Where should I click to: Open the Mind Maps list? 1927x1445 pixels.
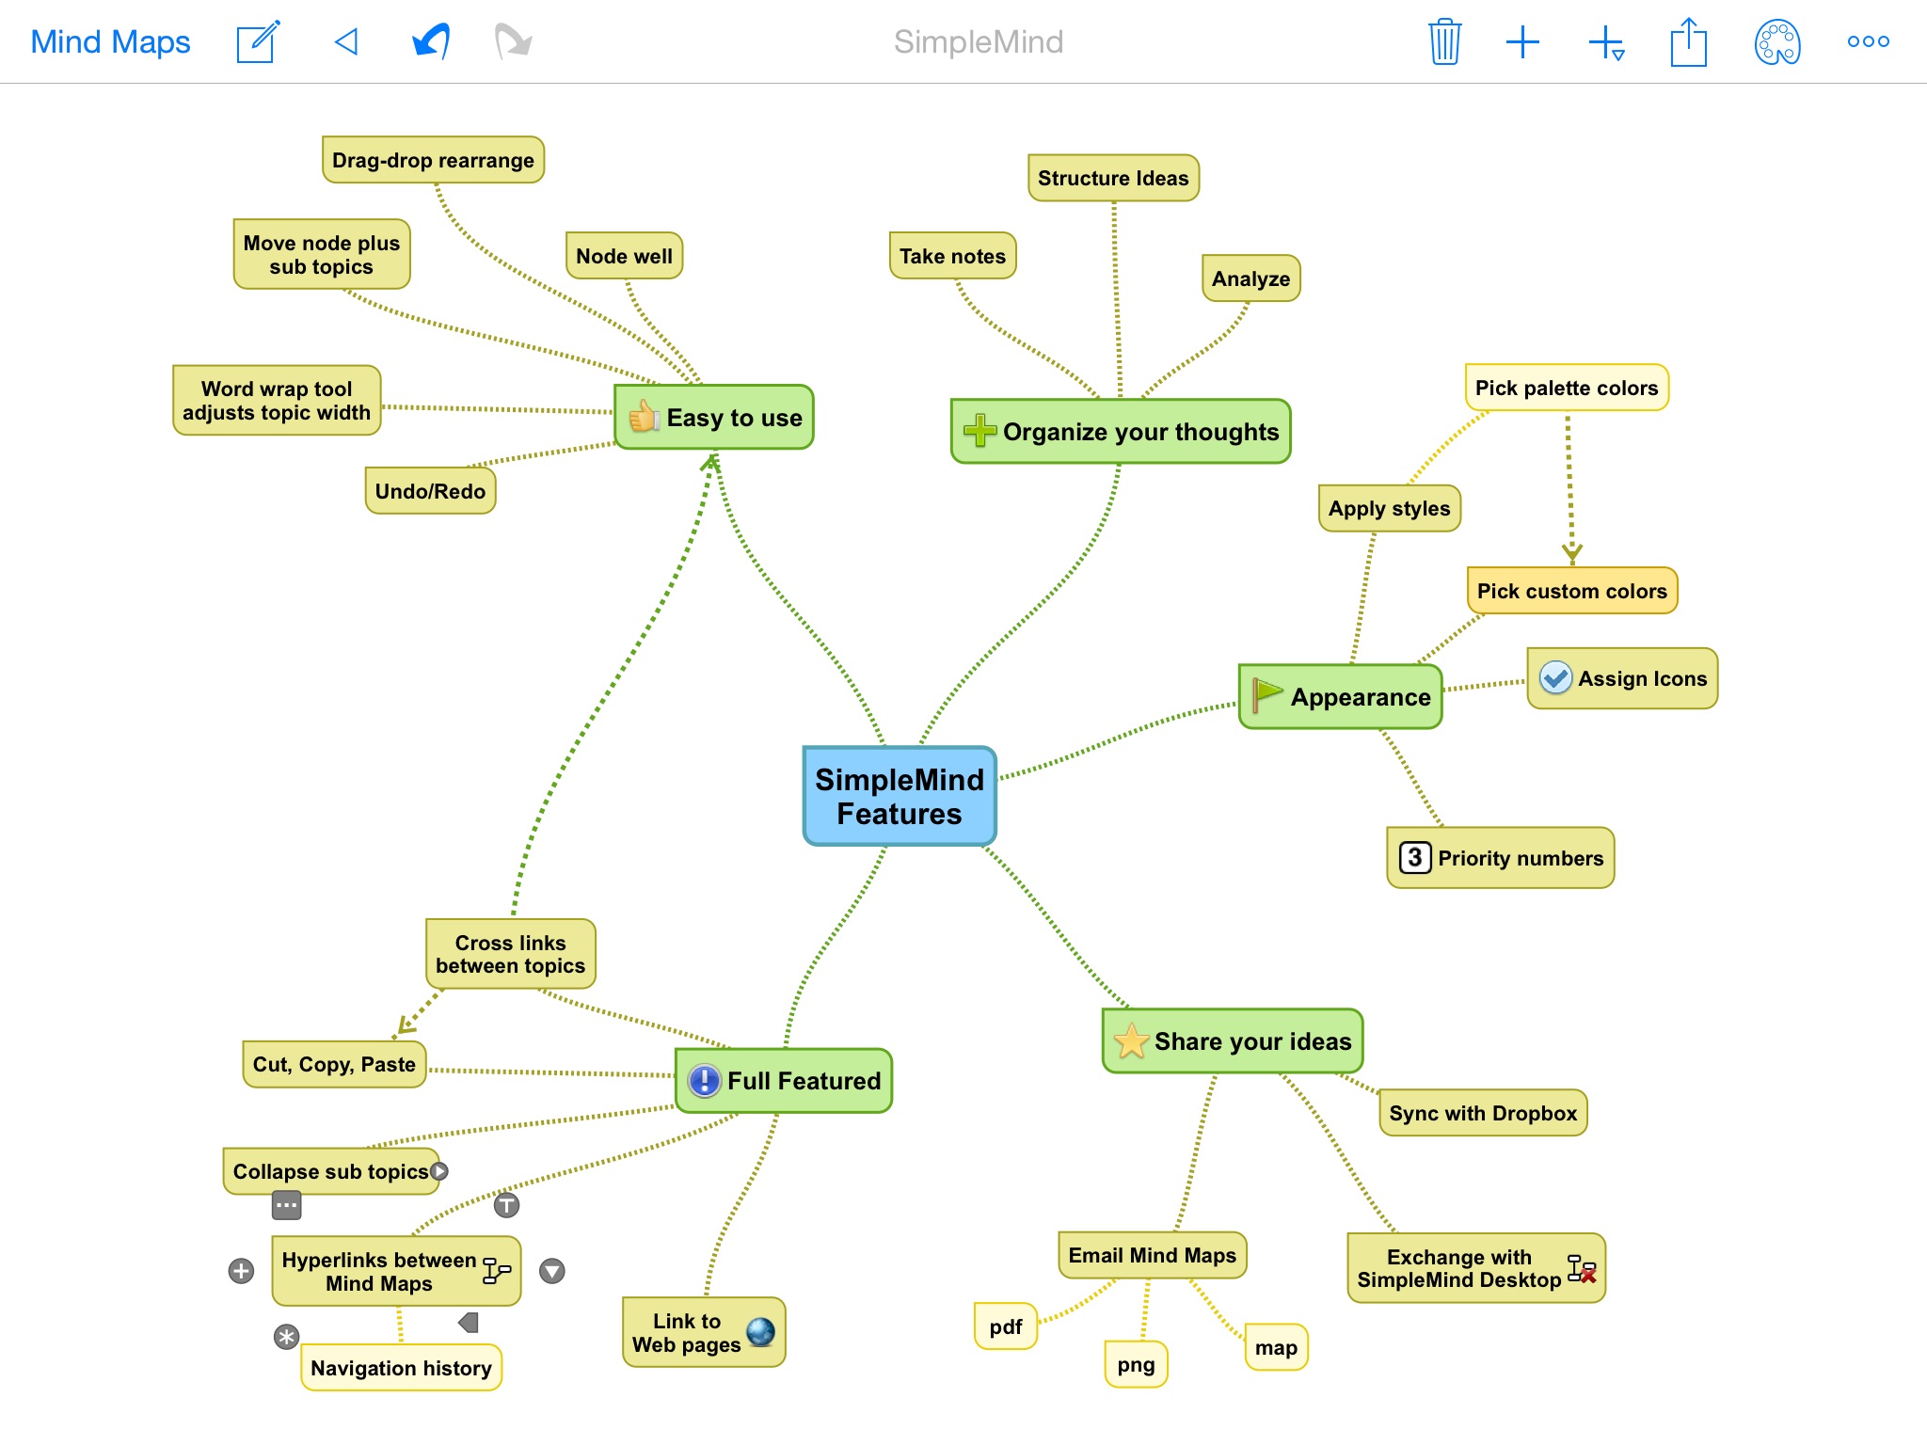click(x=110, y=41)
